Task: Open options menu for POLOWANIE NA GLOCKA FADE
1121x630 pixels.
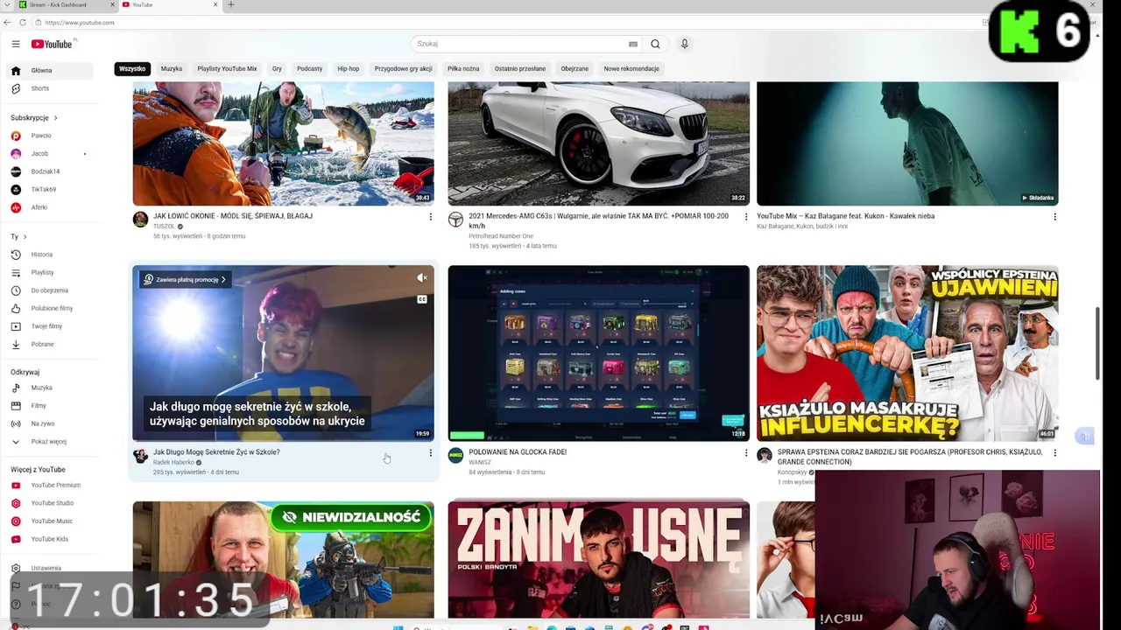Action: [x=746, y=453]
